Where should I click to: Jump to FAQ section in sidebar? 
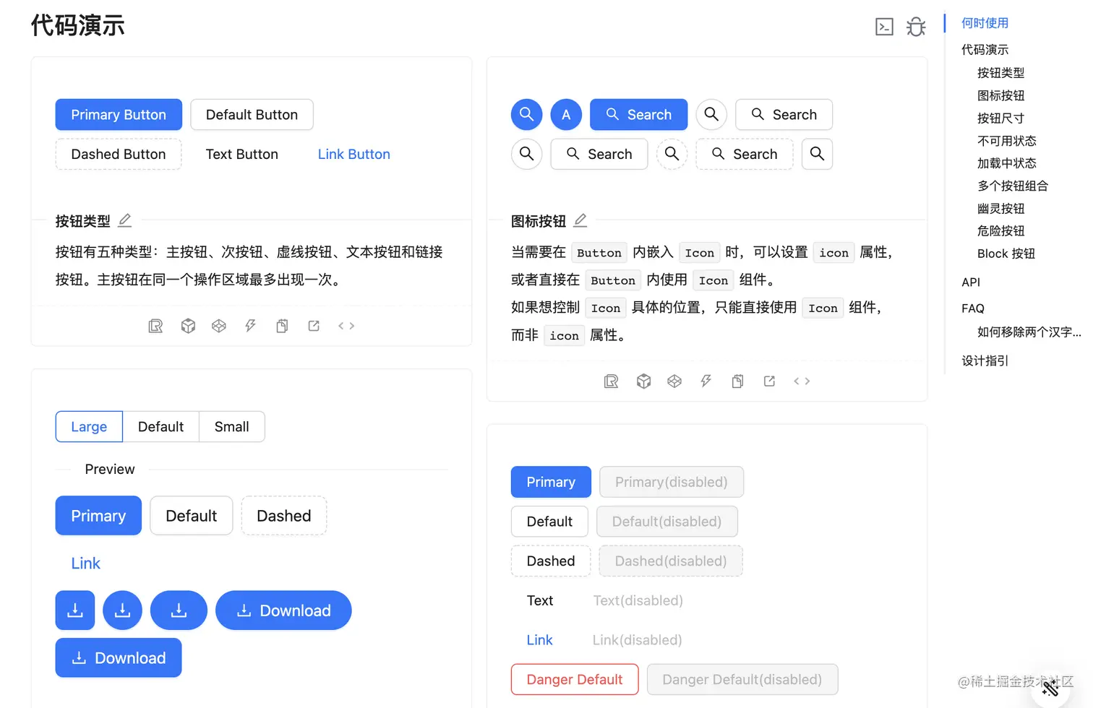[973, 308]
